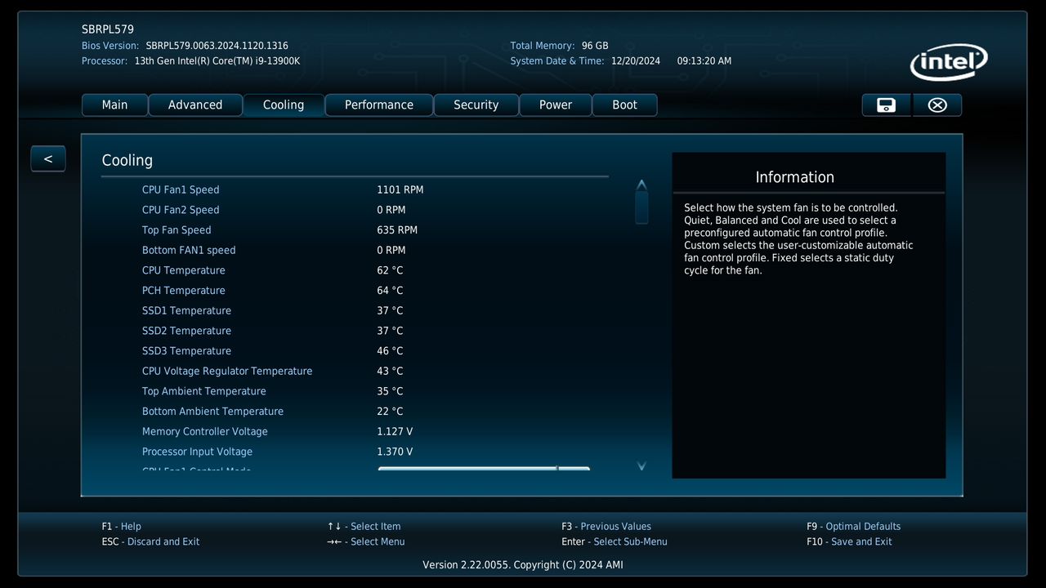Select the SSD2 Temperature label

pos(186,331)
